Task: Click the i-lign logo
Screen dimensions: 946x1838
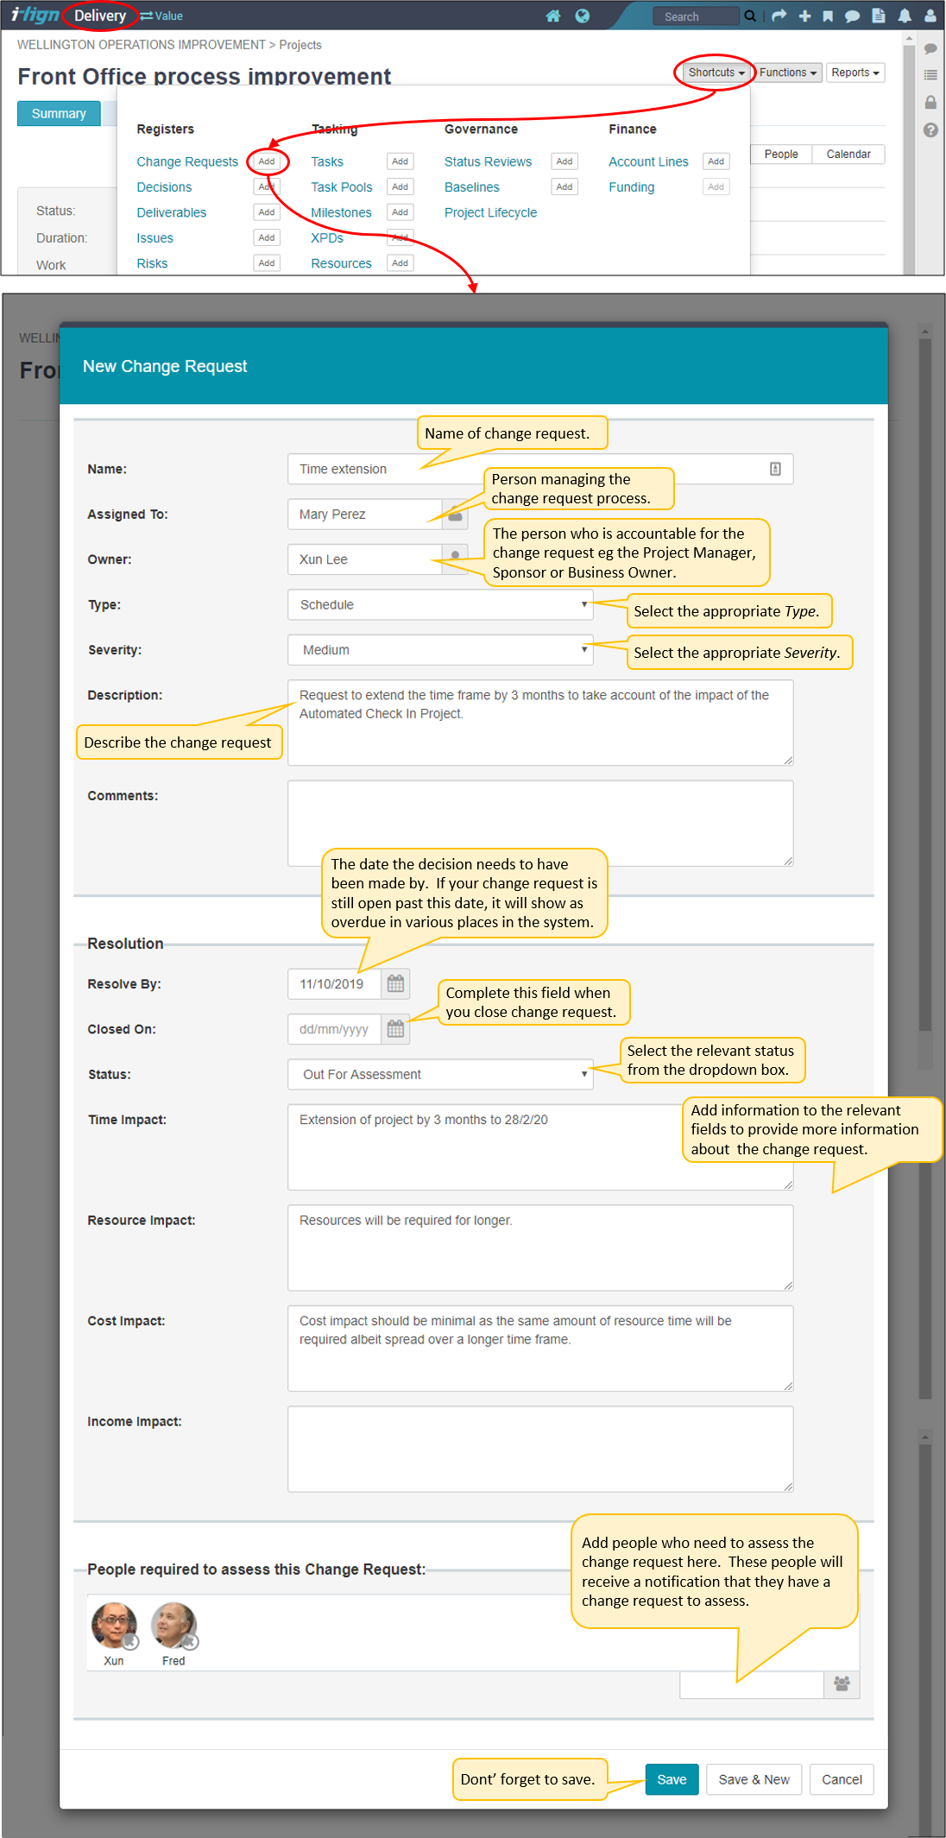Action: [x=35, y=15]
